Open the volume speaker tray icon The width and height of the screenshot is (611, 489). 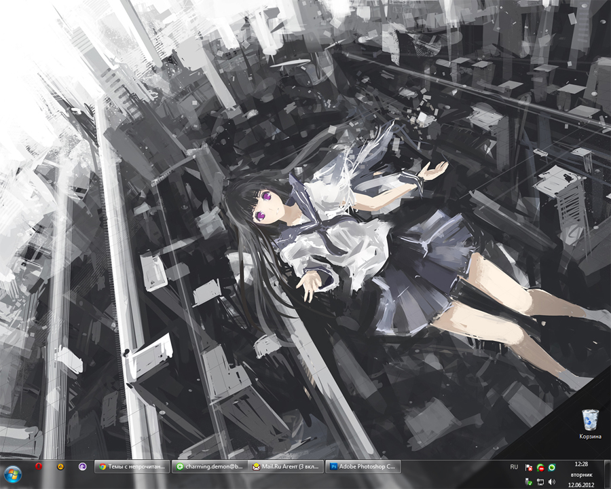point(551,482)
